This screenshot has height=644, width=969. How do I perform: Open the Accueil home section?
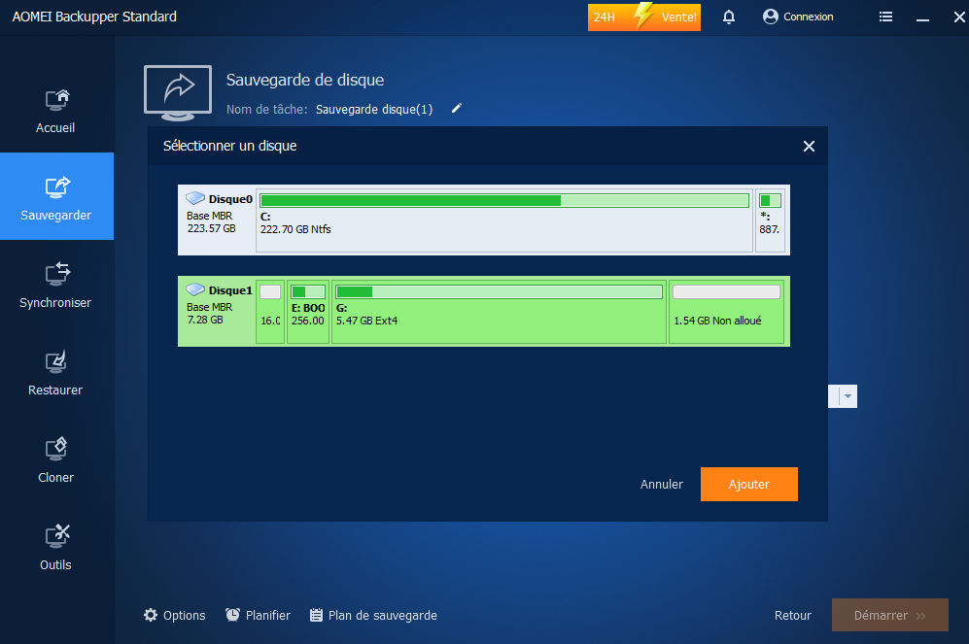pyautogui.click(x=55, y=111)
